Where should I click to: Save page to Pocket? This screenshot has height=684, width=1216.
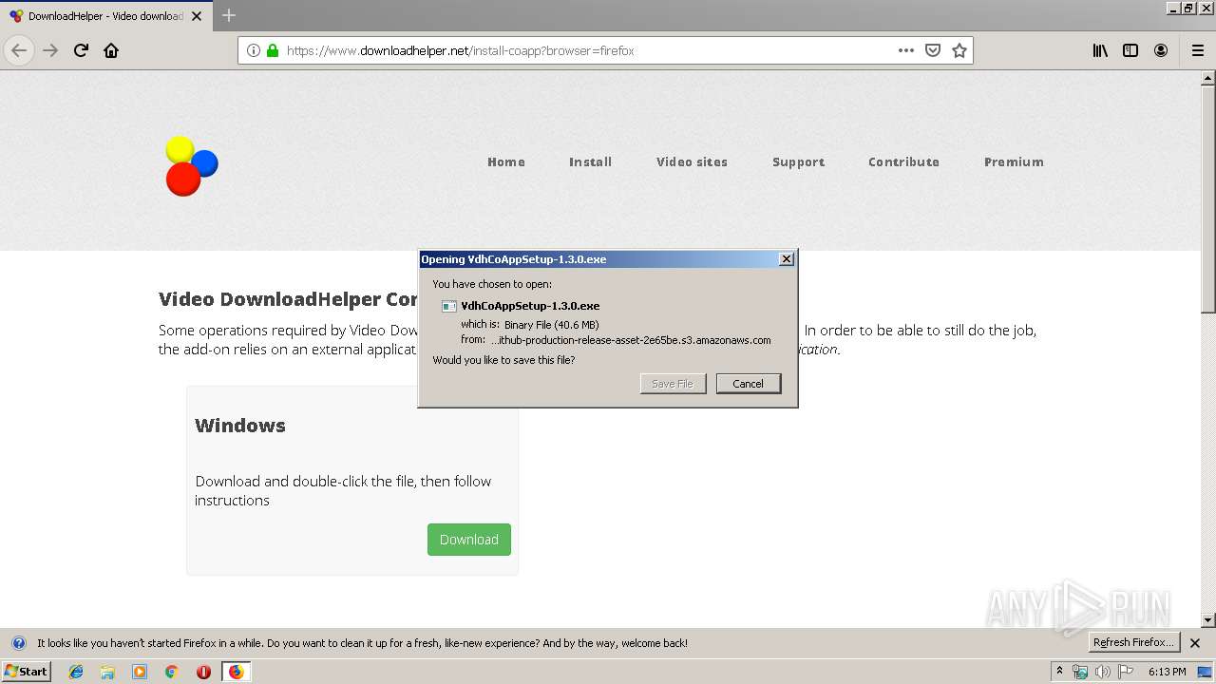pyautogui.click(x=933, y=50)
